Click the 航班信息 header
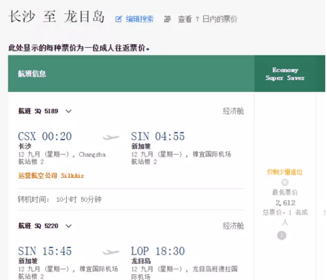This screenshot has width=327, height=280. (x=32, y=74)
